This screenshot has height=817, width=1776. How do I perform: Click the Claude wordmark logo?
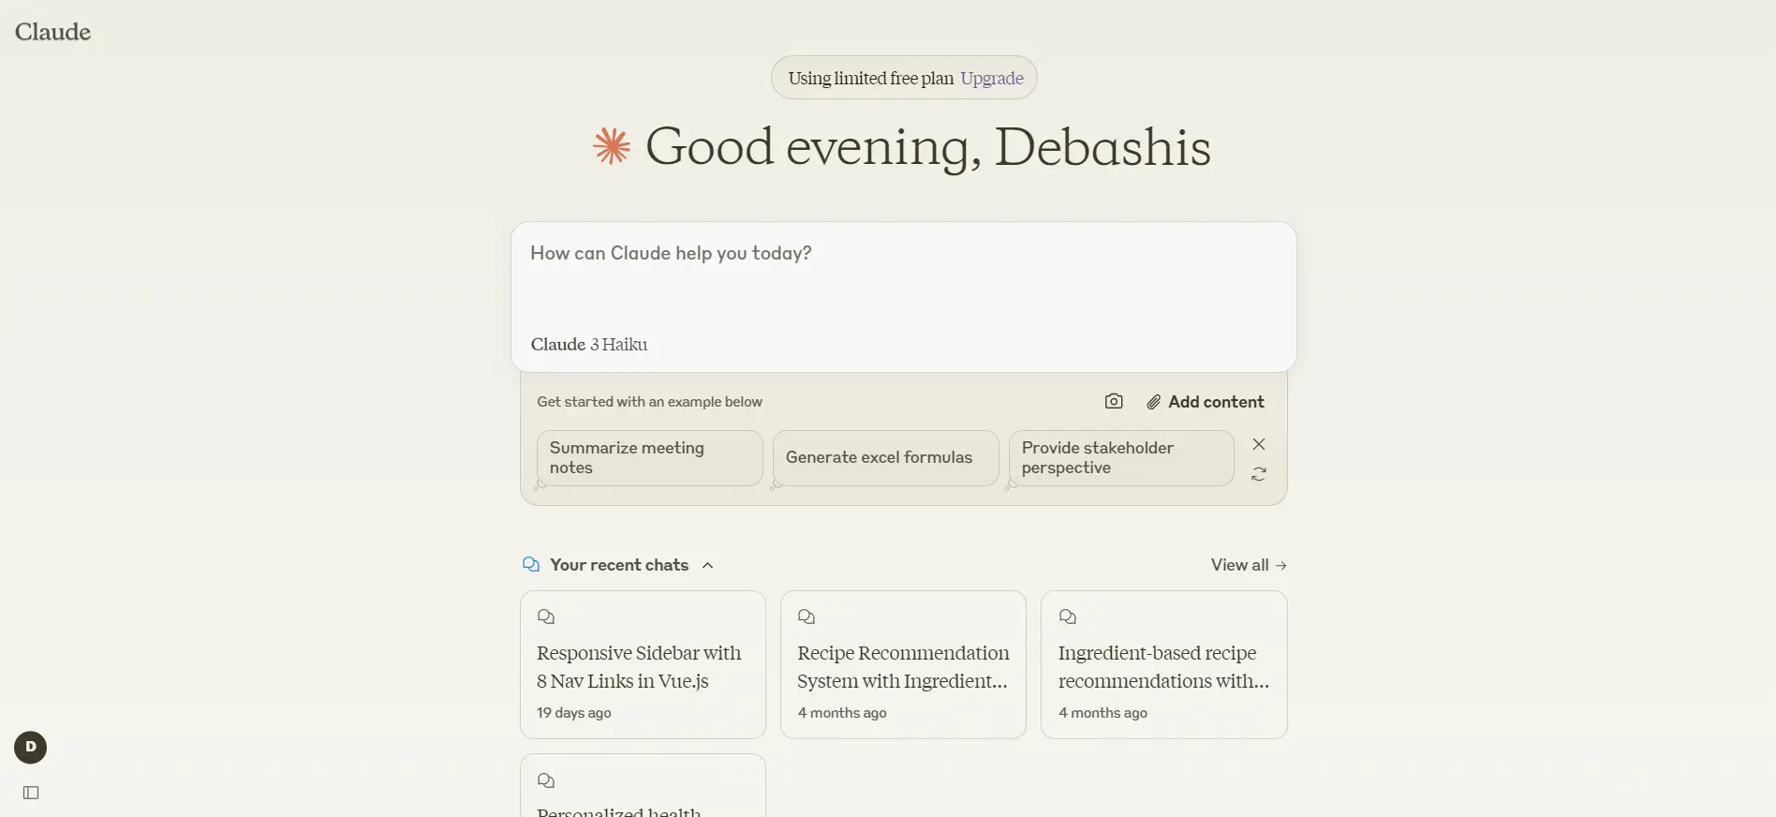52,32
